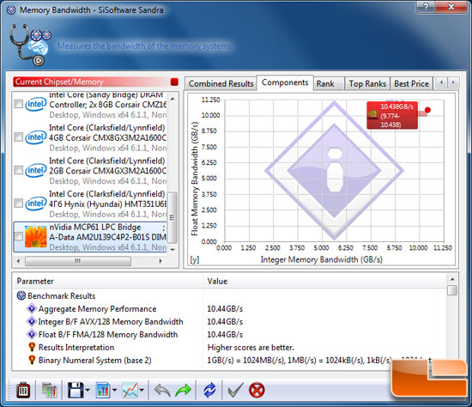This screenshot has width=472, height=407.
Task: Switch to the Rank tab
Action: coord(329,84)
